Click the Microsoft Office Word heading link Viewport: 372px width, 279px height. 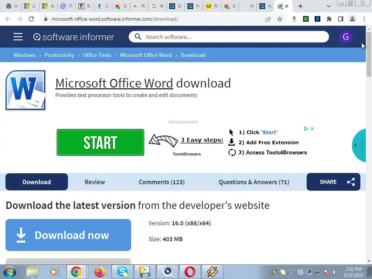pyautogui.click(x=114, y=83)
